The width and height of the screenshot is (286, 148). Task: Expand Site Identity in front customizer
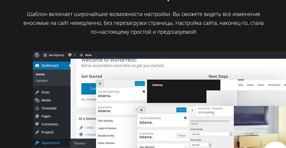163,146
